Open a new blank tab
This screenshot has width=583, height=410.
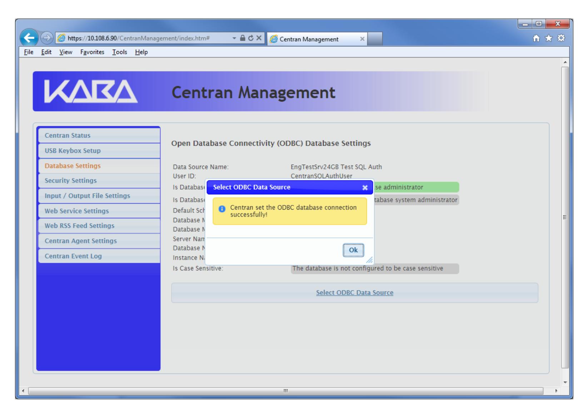375,39
